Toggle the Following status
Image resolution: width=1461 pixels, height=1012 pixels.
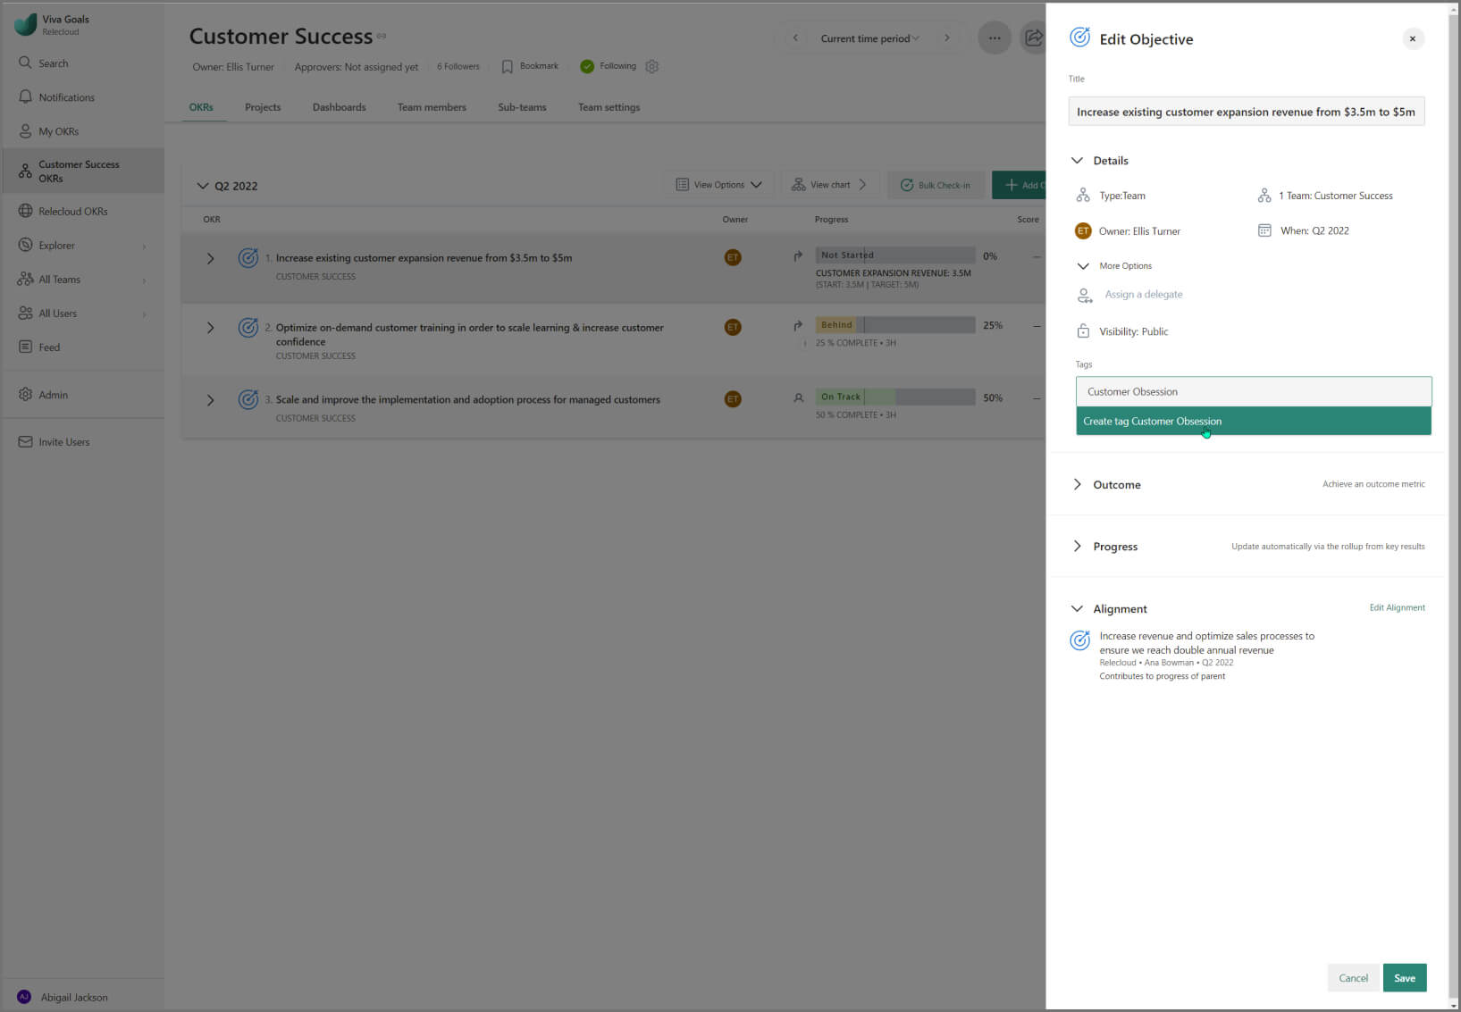pyautogui.click(x=609, y=66)
